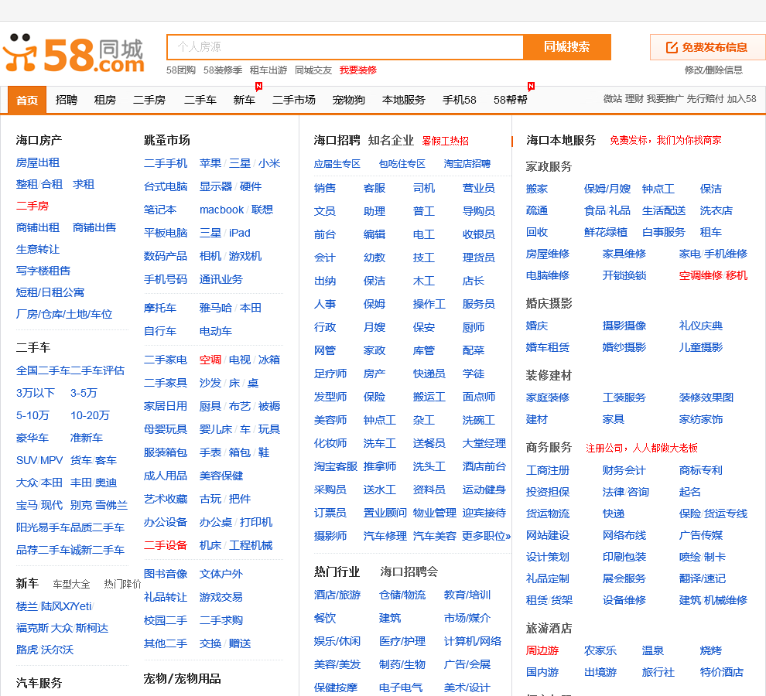Viewport: 766px width, 696px height.
Task: Click the 58同城 logo
Action: click(74, 53)
